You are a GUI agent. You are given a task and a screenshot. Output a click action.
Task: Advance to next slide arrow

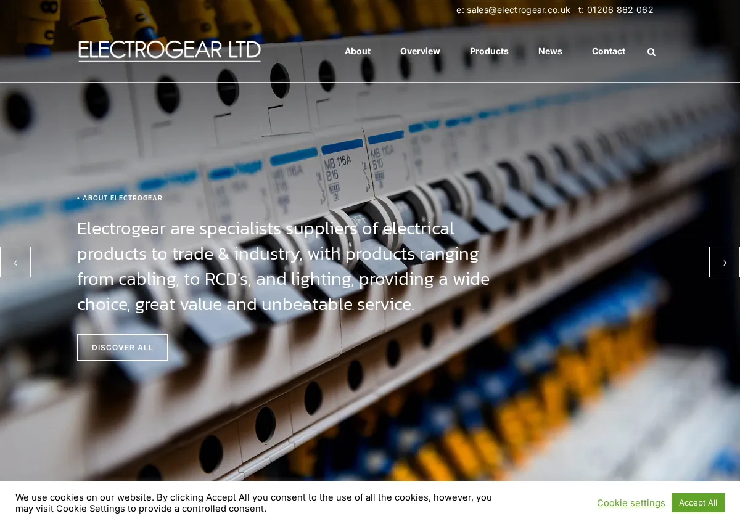(x=725, y=262)
